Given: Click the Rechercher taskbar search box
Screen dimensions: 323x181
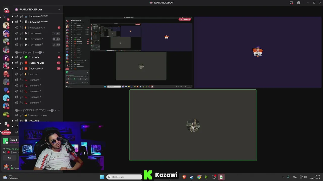Looking at the screenshot, I should point(124,177).
